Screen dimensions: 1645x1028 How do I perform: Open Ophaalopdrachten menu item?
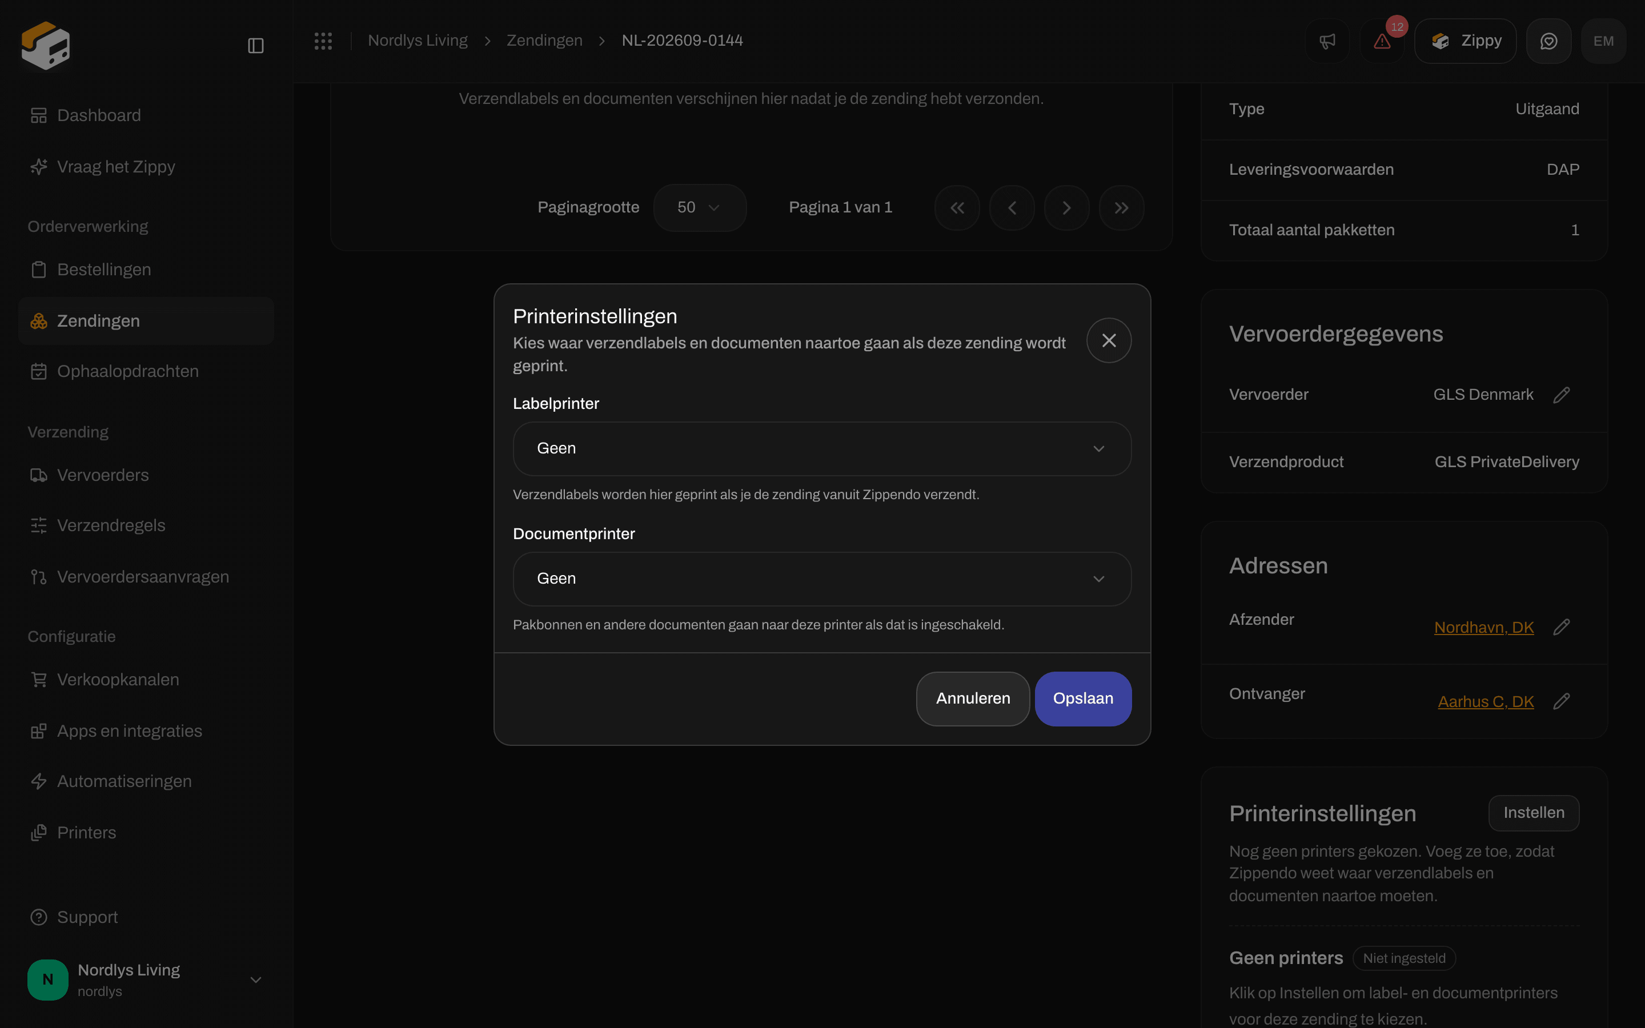tap(146, 371)
